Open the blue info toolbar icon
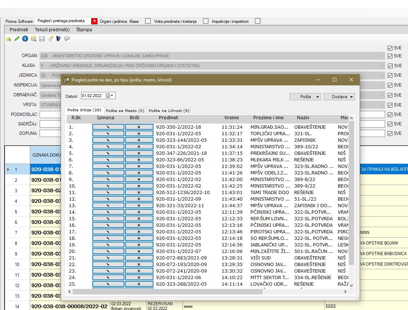 25,39
